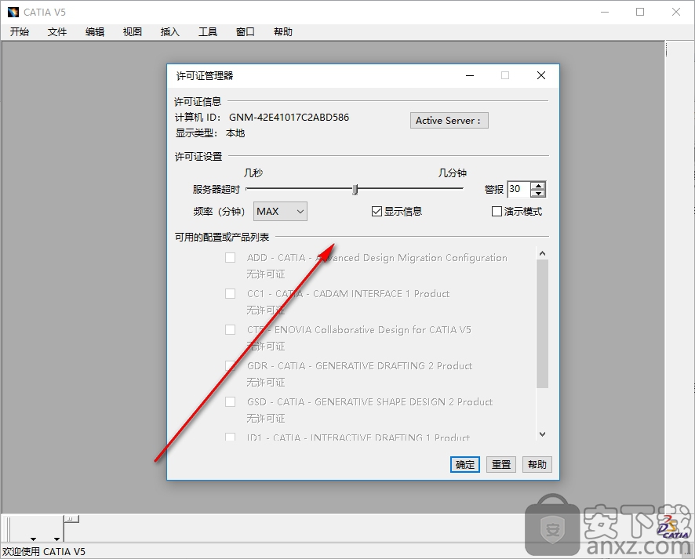Check the GDR GENERATIVE DRAFTING 2 checkbox
This screenshot has height=559, width=695.
click(231, 366)
